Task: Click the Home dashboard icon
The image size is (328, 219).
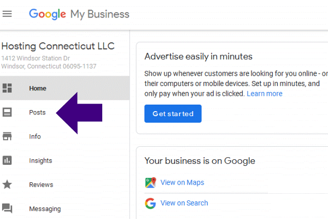Action: [x=7, y=88]
